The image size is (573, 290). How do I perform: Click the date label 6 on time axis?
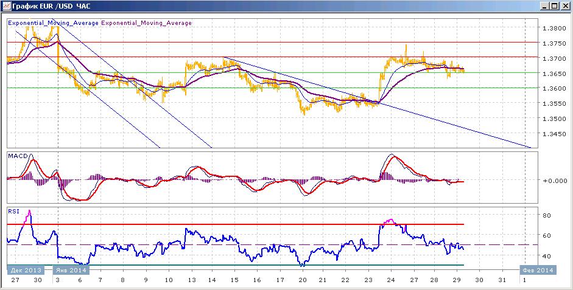(80, 280)
